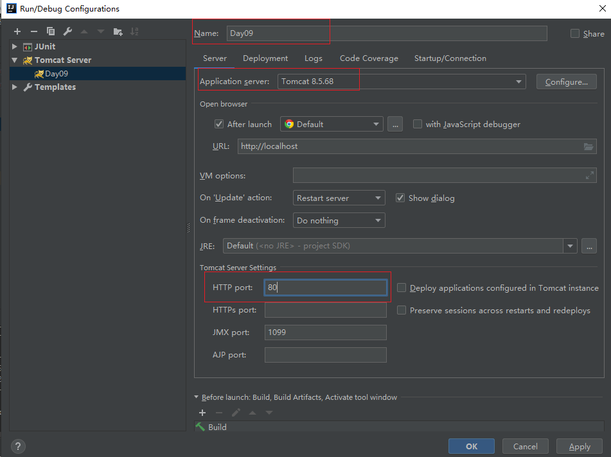Click the HTTPs port input field

(x=325, y=310)
